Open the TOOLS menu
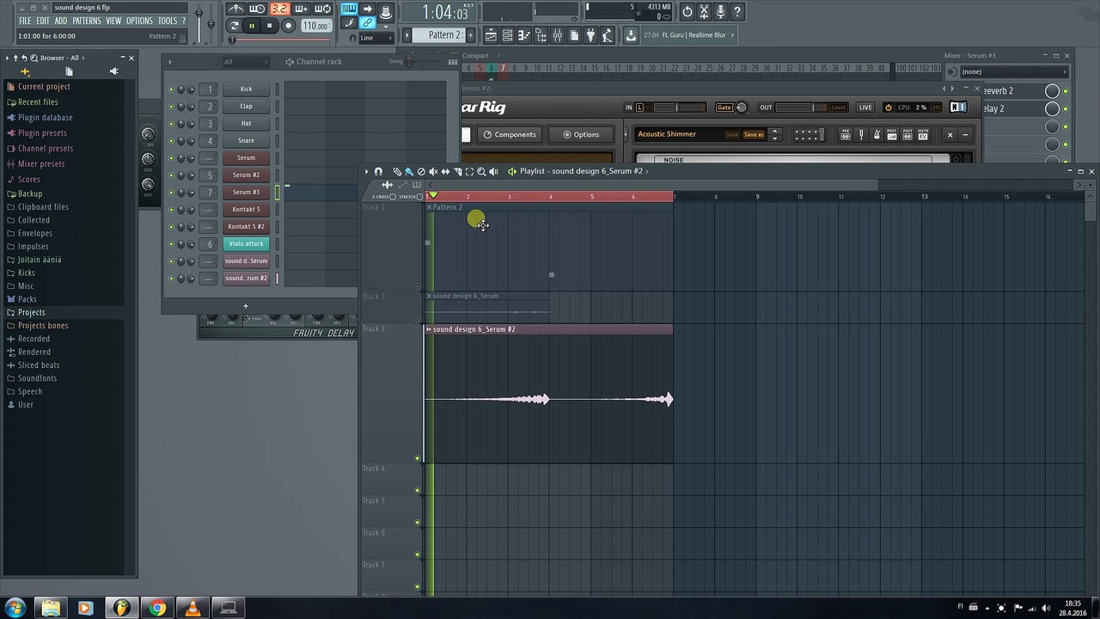Image resolution: width=1100 pixels, height=619 pixels. click(168, 21)
